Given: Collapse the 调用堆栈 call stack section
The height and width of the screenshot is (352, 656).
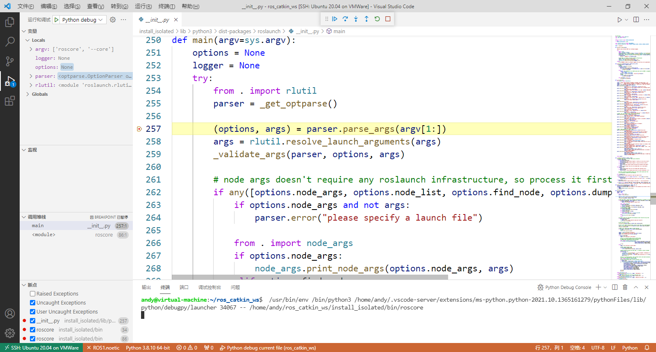Looking at the screenshot, I should click(24, 217).
